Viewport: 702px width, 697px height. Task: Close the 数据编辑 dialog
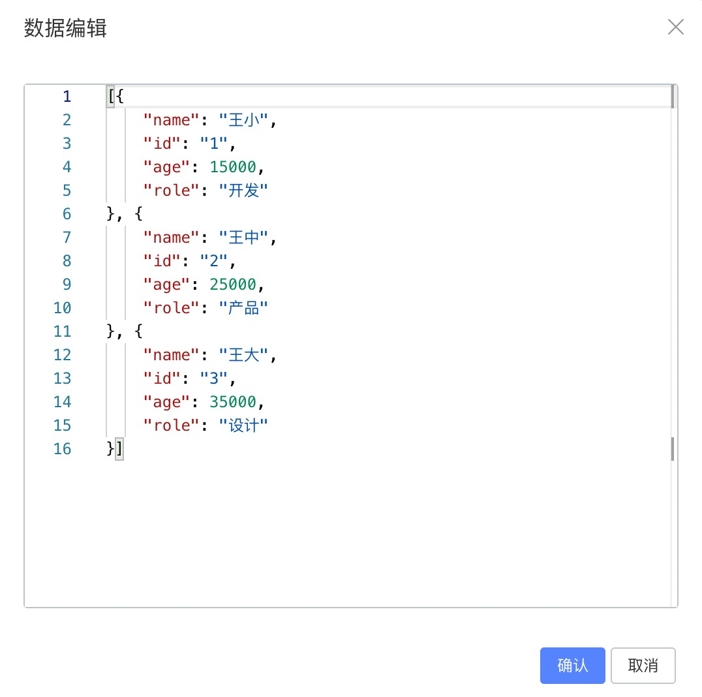(675, 27)
